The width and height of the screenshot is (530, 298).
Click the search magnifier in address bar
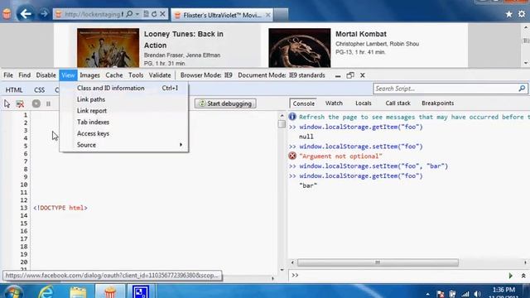pos(129,14)
